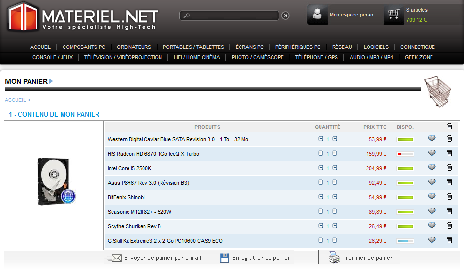This screenshot has width=464, height=269.
Task: Increase quantity of Western Digital Caviar Blue
Action: tap(335, 139)
